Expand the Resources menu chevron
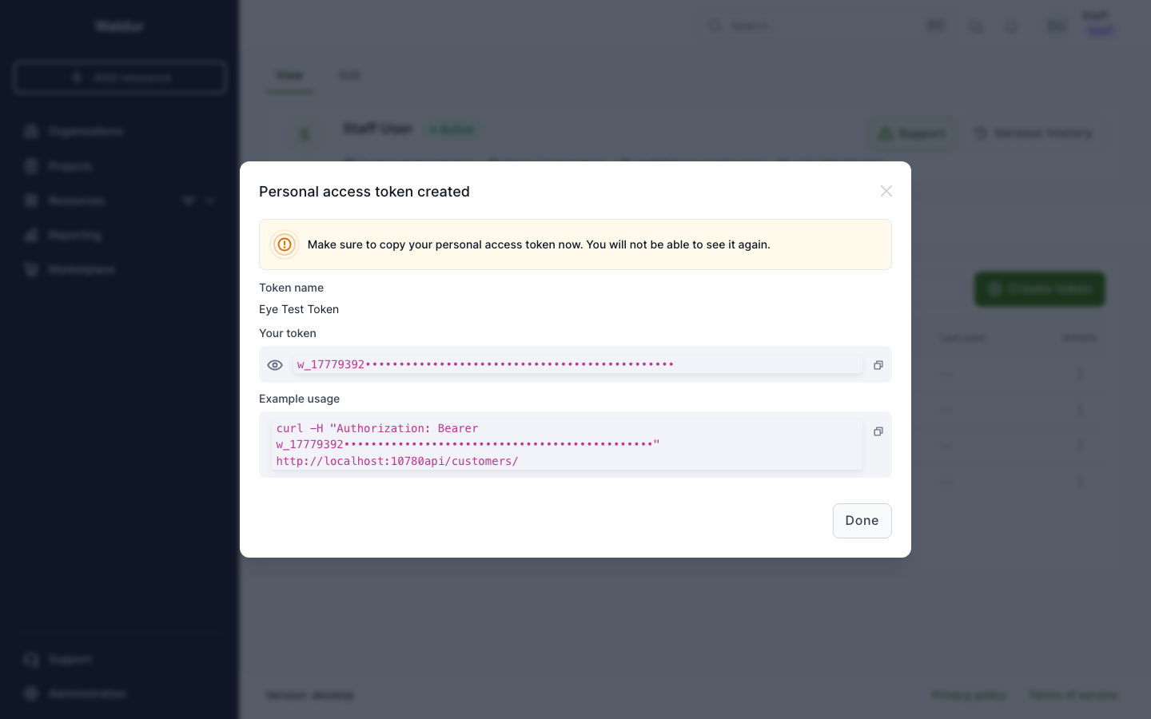 [x=210, y=201]
